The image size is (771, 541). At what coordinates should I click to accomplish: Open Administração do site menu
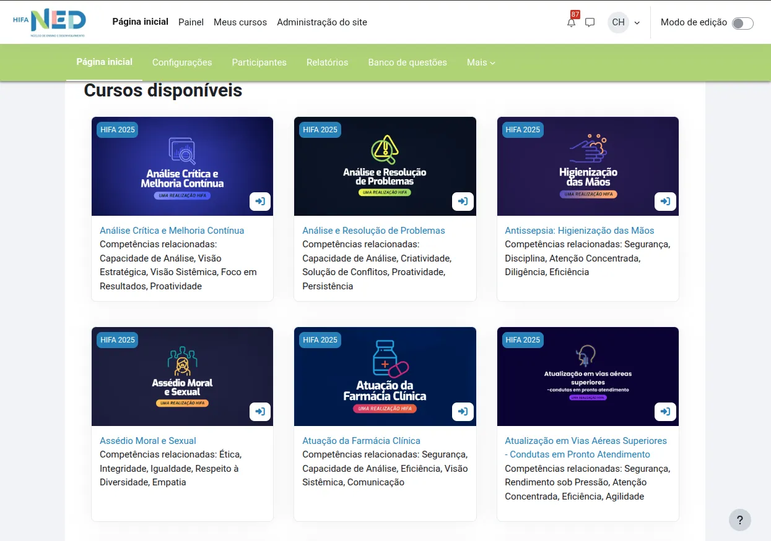(322, 22)
